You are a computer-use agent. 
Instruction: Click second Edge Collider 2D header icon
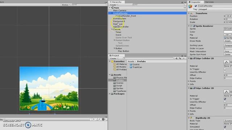(x=191, y=88)
